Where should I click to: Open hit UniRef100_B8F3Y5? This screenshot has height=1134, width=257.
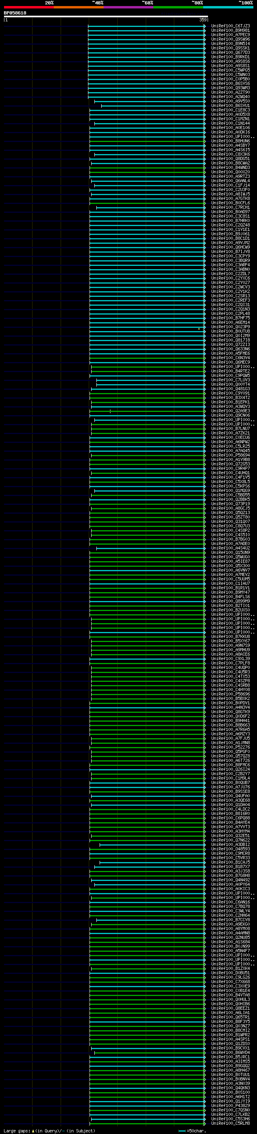tap(230, 1021)
